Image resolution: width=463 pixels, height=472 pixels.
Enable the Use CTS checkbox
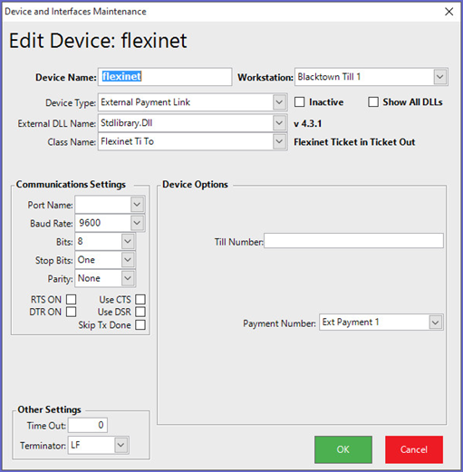140,300
